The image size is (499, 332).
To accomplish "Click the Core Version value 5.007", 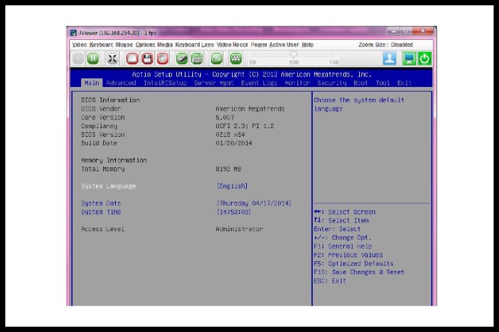I will [x=225, y=118].
